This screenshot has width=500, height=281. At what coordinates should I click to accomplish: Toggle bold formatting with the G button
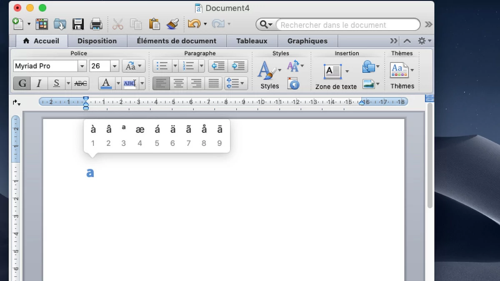pos(22,83)
